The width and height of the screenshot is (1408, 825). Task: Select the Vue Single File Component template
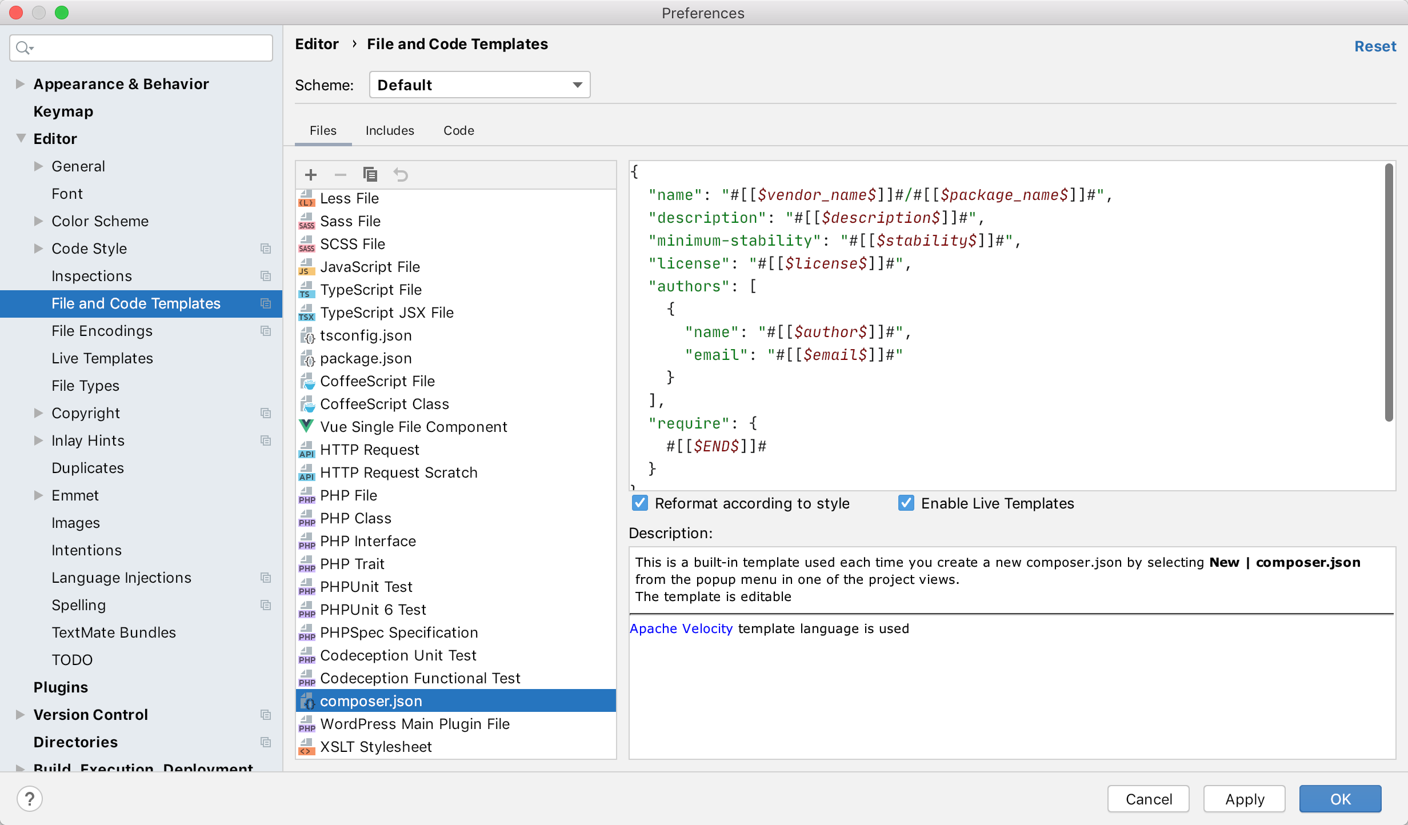413,426
